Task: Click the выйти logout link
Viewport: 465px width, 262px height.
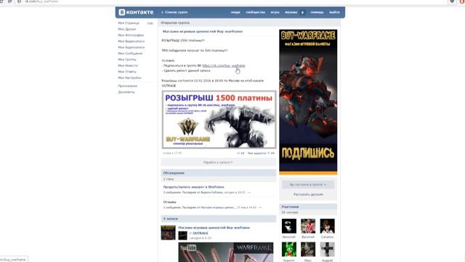Action: click(x=334, y=12)
